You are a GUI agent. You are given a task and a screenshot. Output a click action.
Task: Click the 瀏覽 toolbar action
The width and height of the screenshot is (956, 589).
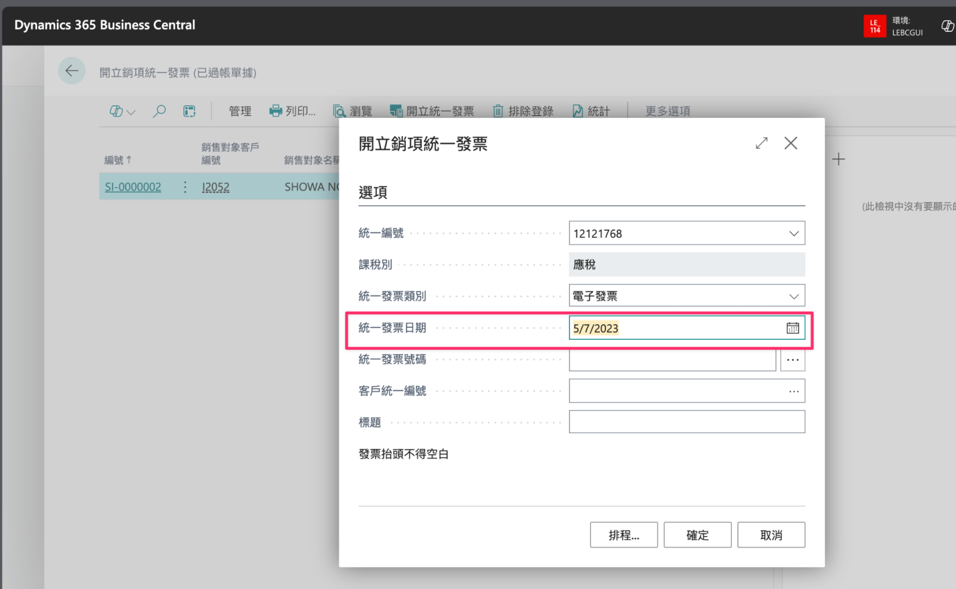pos(353,111)
